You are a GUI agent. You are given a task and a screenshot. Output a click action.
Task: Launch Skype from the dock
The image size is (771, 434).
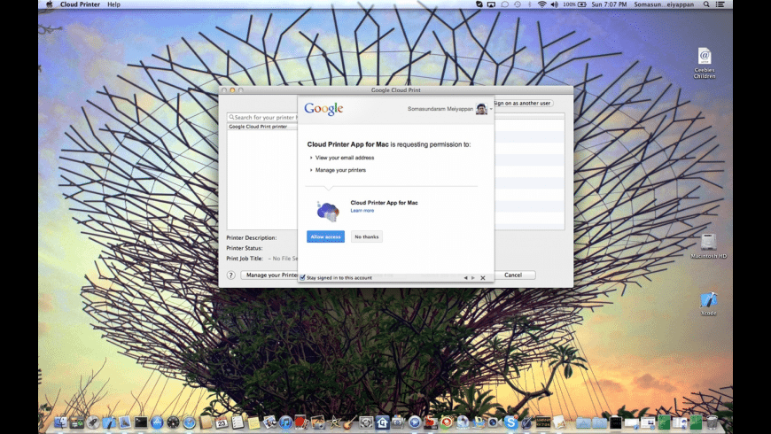(510, 422)
